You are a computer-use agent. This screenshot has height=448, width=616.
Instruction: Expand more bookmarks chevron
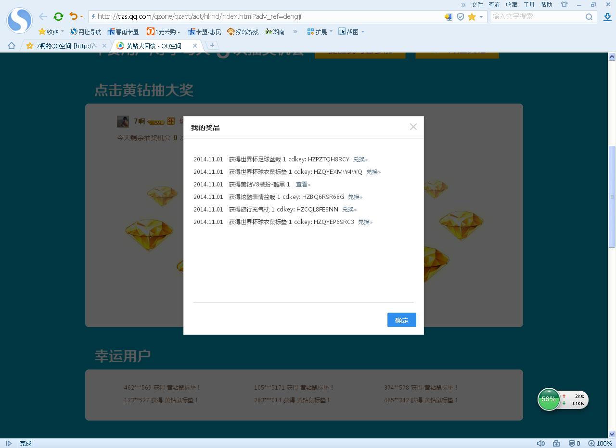(295, 32)
